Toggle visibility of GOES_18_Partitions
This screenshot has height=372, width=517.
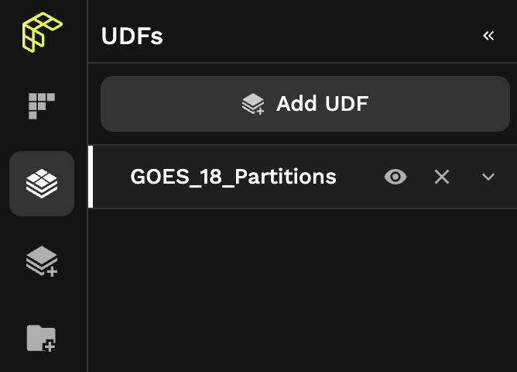tap(395, 177)
